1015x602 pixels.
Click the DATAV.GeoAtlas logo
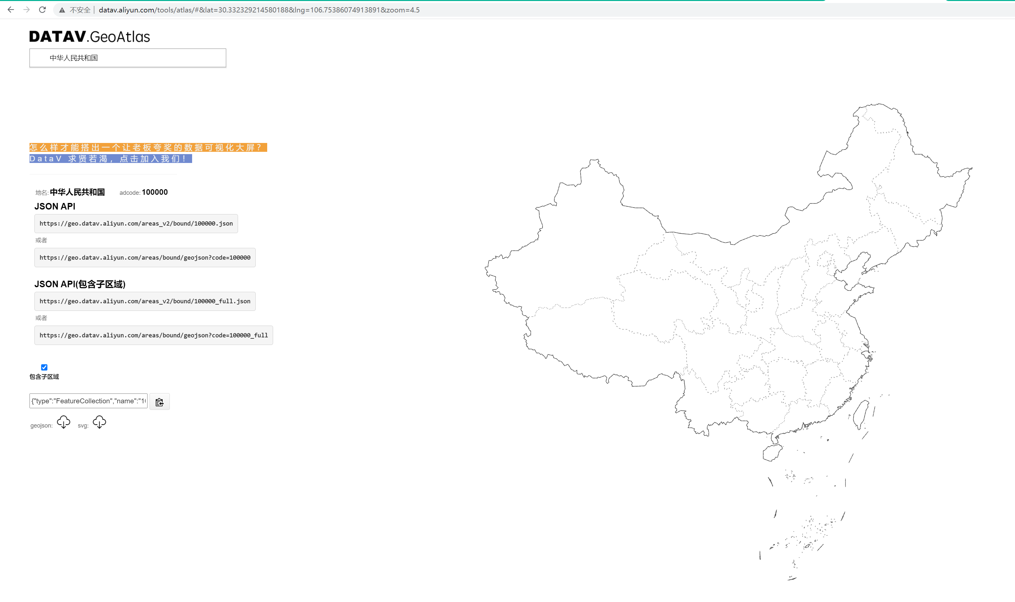90,36
